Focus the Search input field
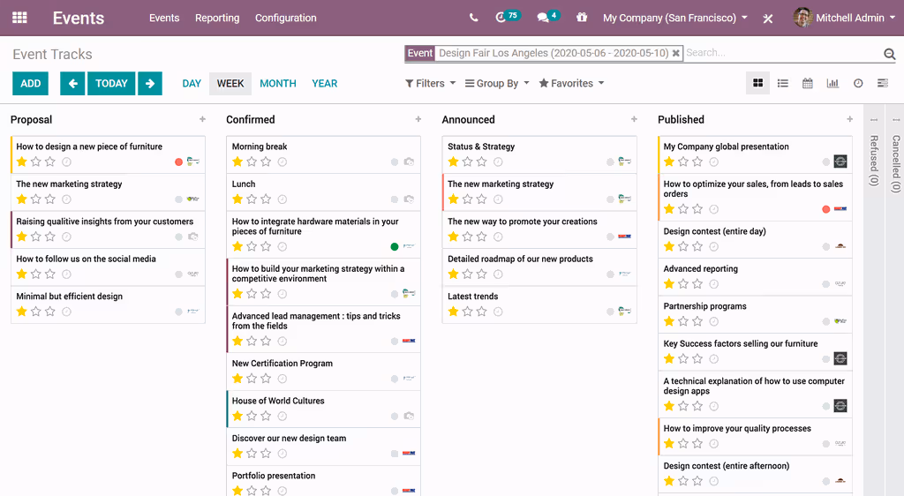This screenshot has height=496, width=904. click(x=783, y=53)
